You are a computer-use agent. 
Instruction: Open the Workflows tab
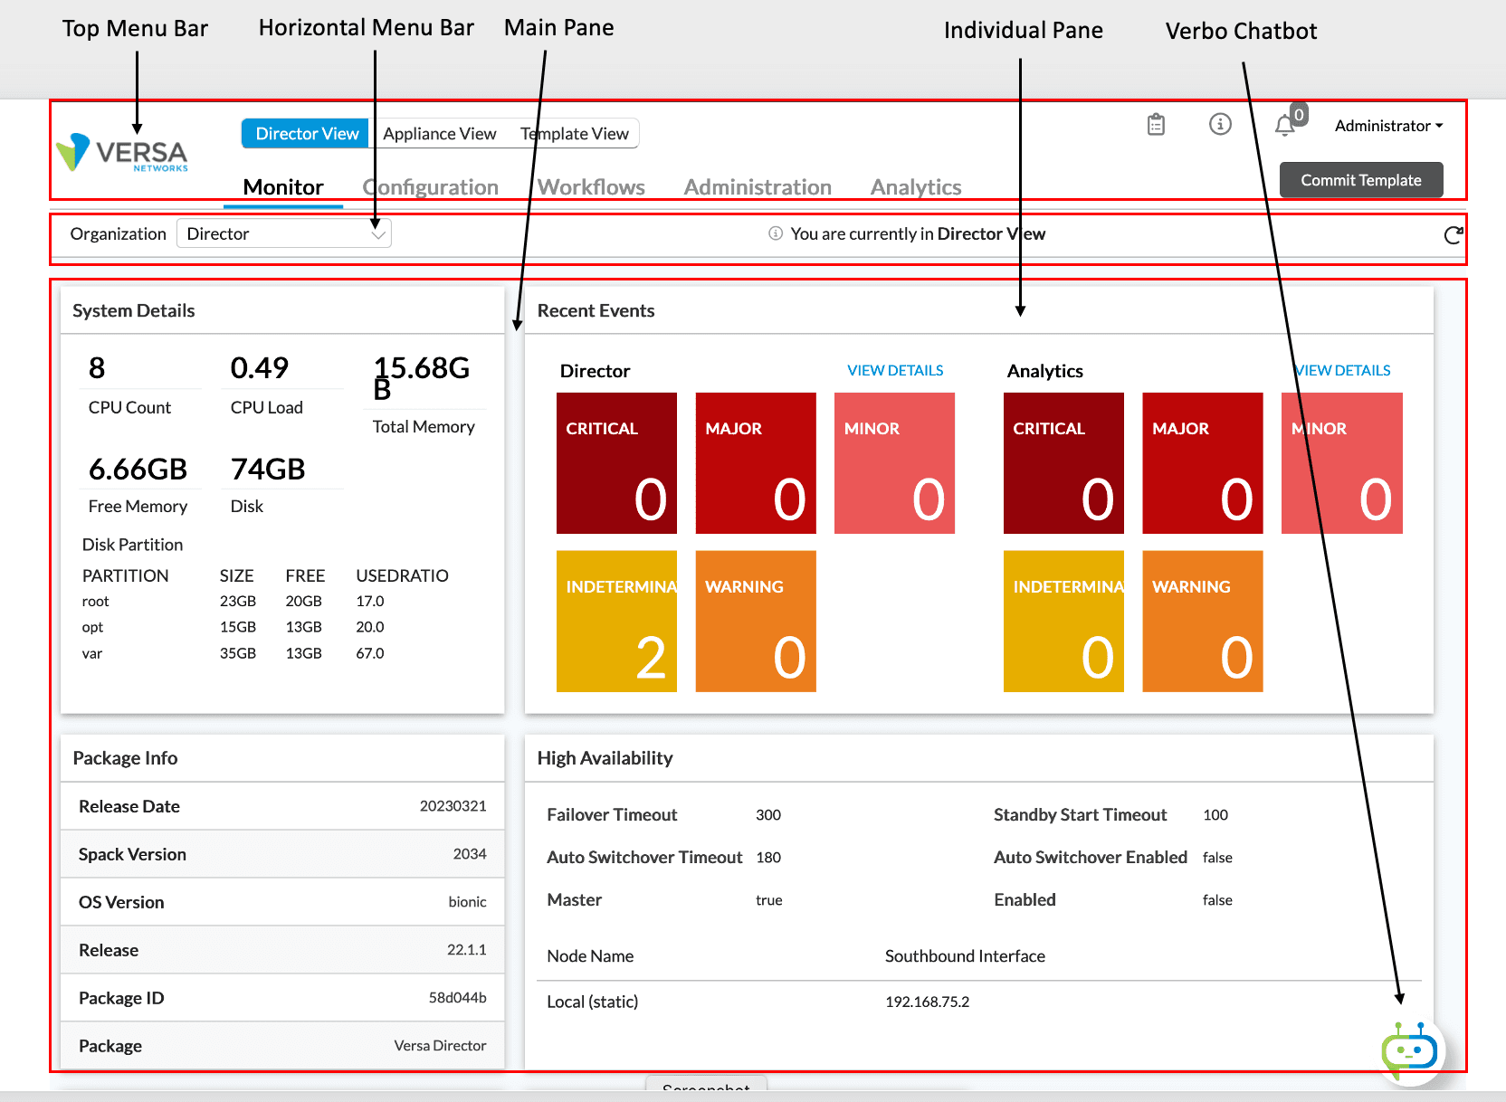click(591, 187)
